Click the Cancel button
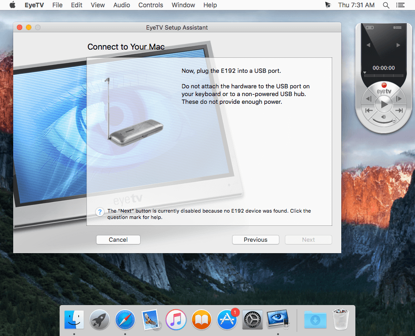This screenshot has height=336, width=415. [x=118, y=239]
